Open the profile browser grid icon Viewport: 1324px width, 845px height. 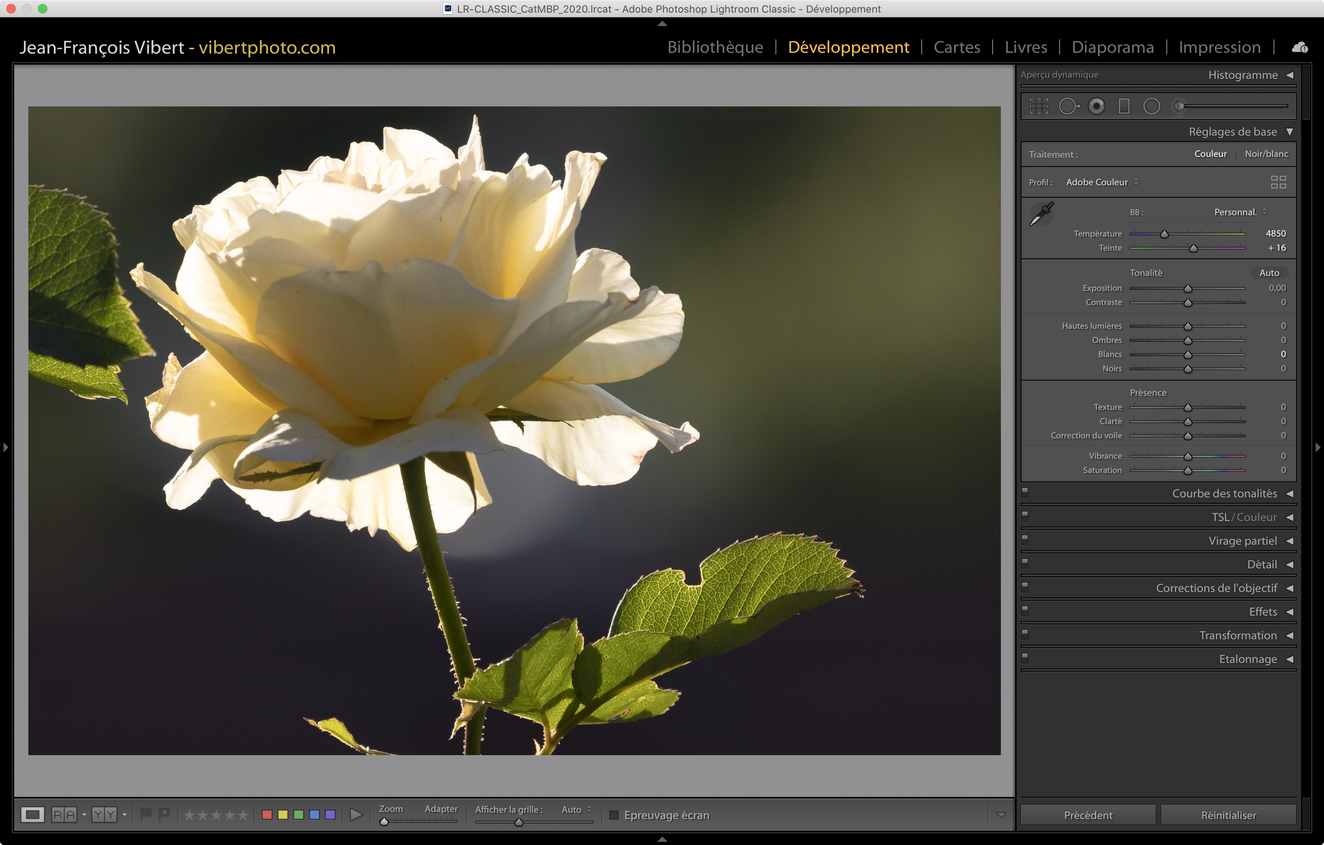[1278, 182]
